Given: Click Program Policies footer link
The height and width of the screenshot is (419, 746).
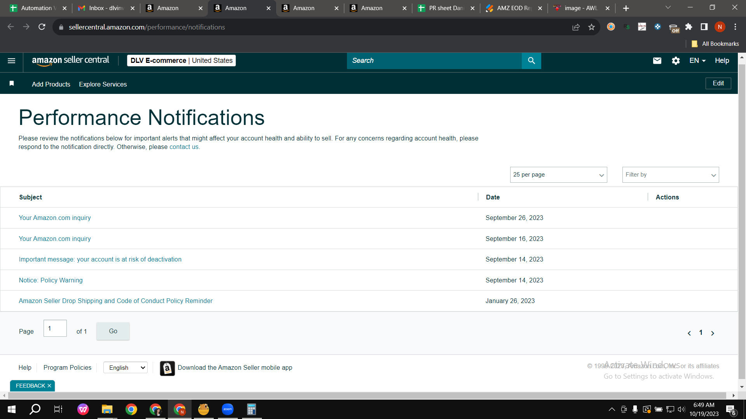Looking at the screenshot, I should point(68,367).
